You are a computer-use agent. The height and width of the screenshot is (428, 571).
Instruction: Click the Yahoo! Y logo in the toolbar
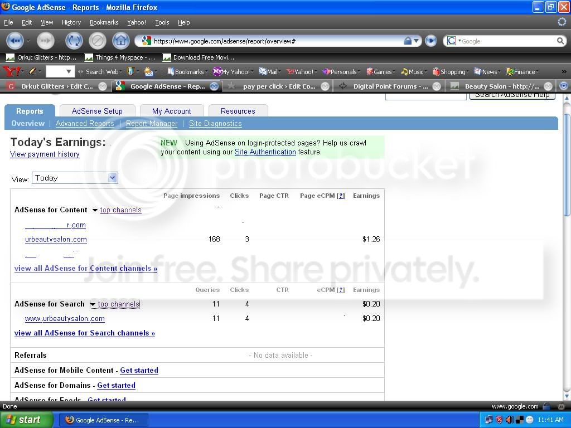[x=11, y=71]
